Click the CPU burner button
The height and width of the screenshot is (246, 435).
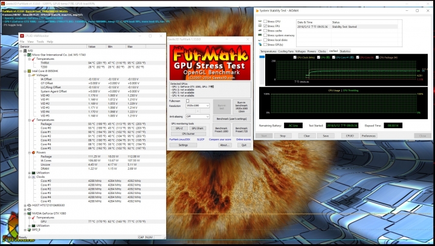pos(188,134)
